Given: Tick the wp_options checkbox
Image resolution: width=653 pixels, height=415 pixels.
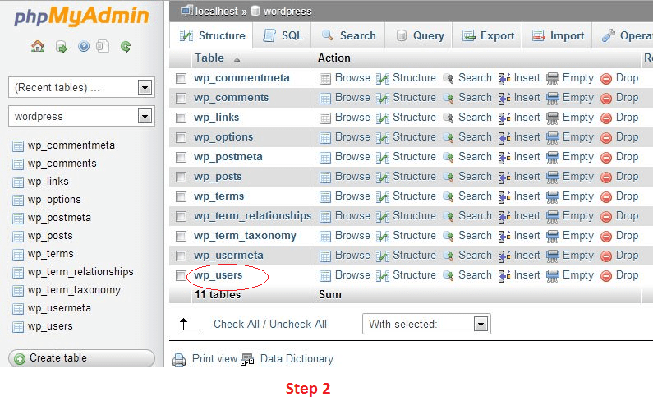Looking at the screenshot, I should point(181,137).
